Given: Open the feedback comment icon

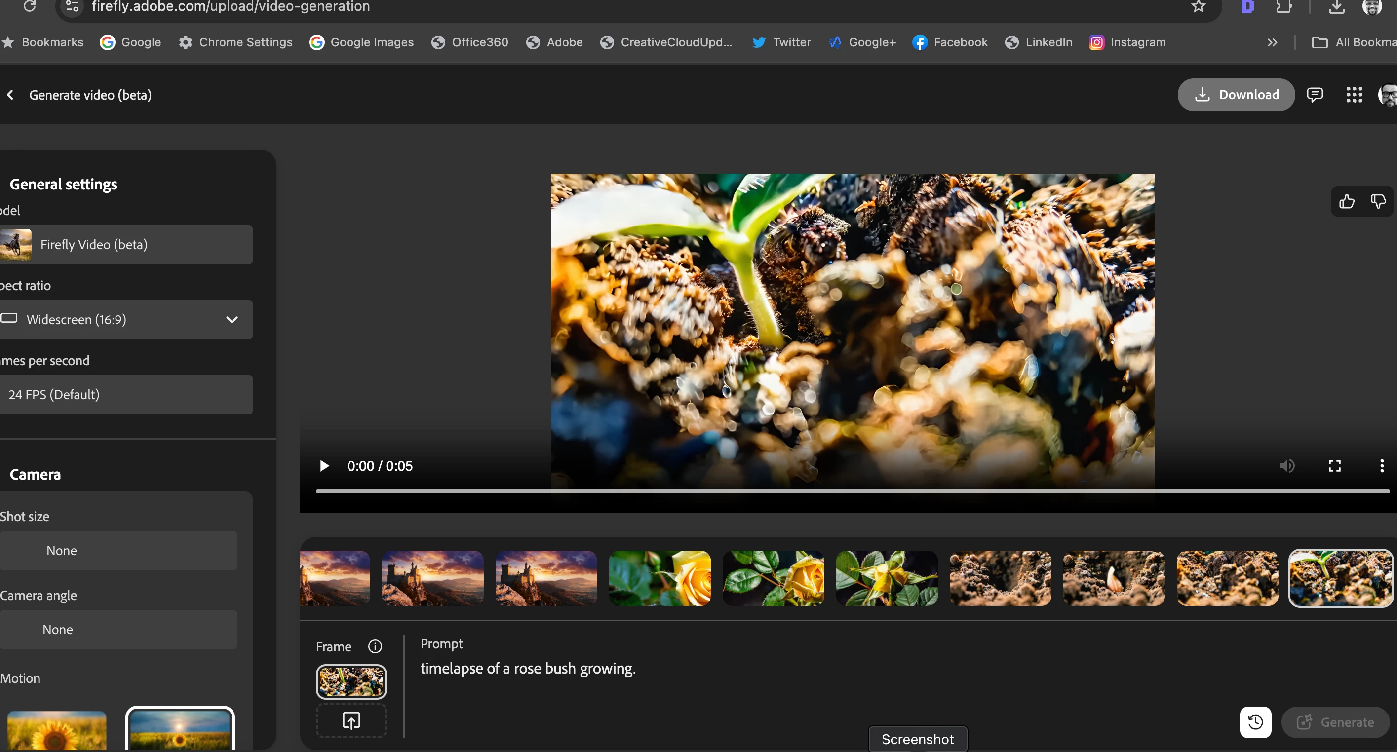Looking at the screenshot, I should coord(1315,95).
